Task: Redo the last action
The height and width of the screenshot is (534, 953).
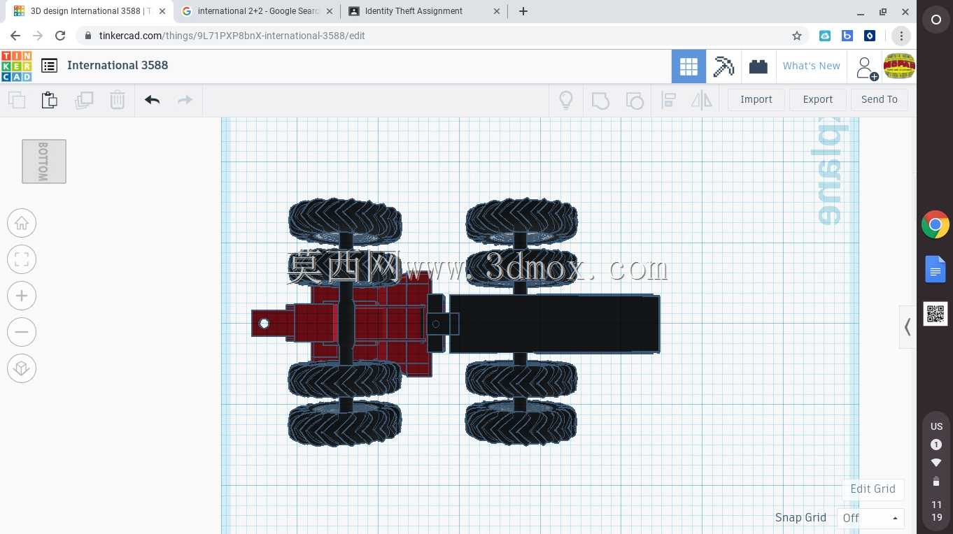Action: [185, 100]
